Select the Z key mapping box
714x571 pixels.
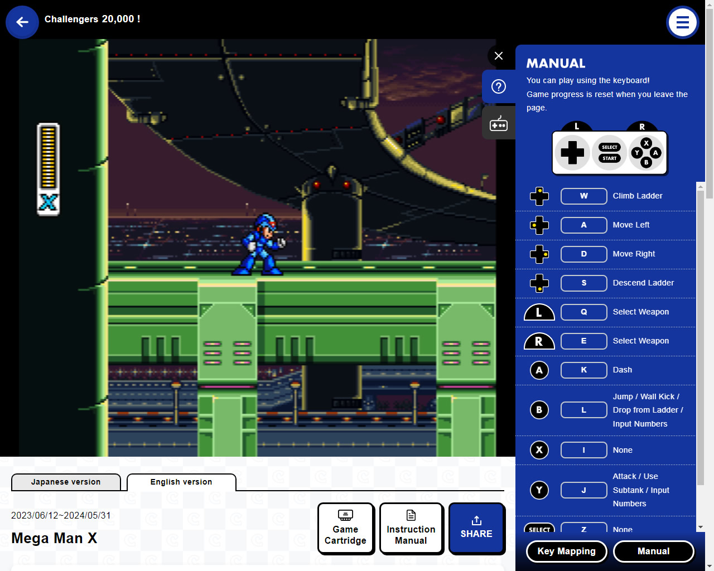click(x=584, y=528)
